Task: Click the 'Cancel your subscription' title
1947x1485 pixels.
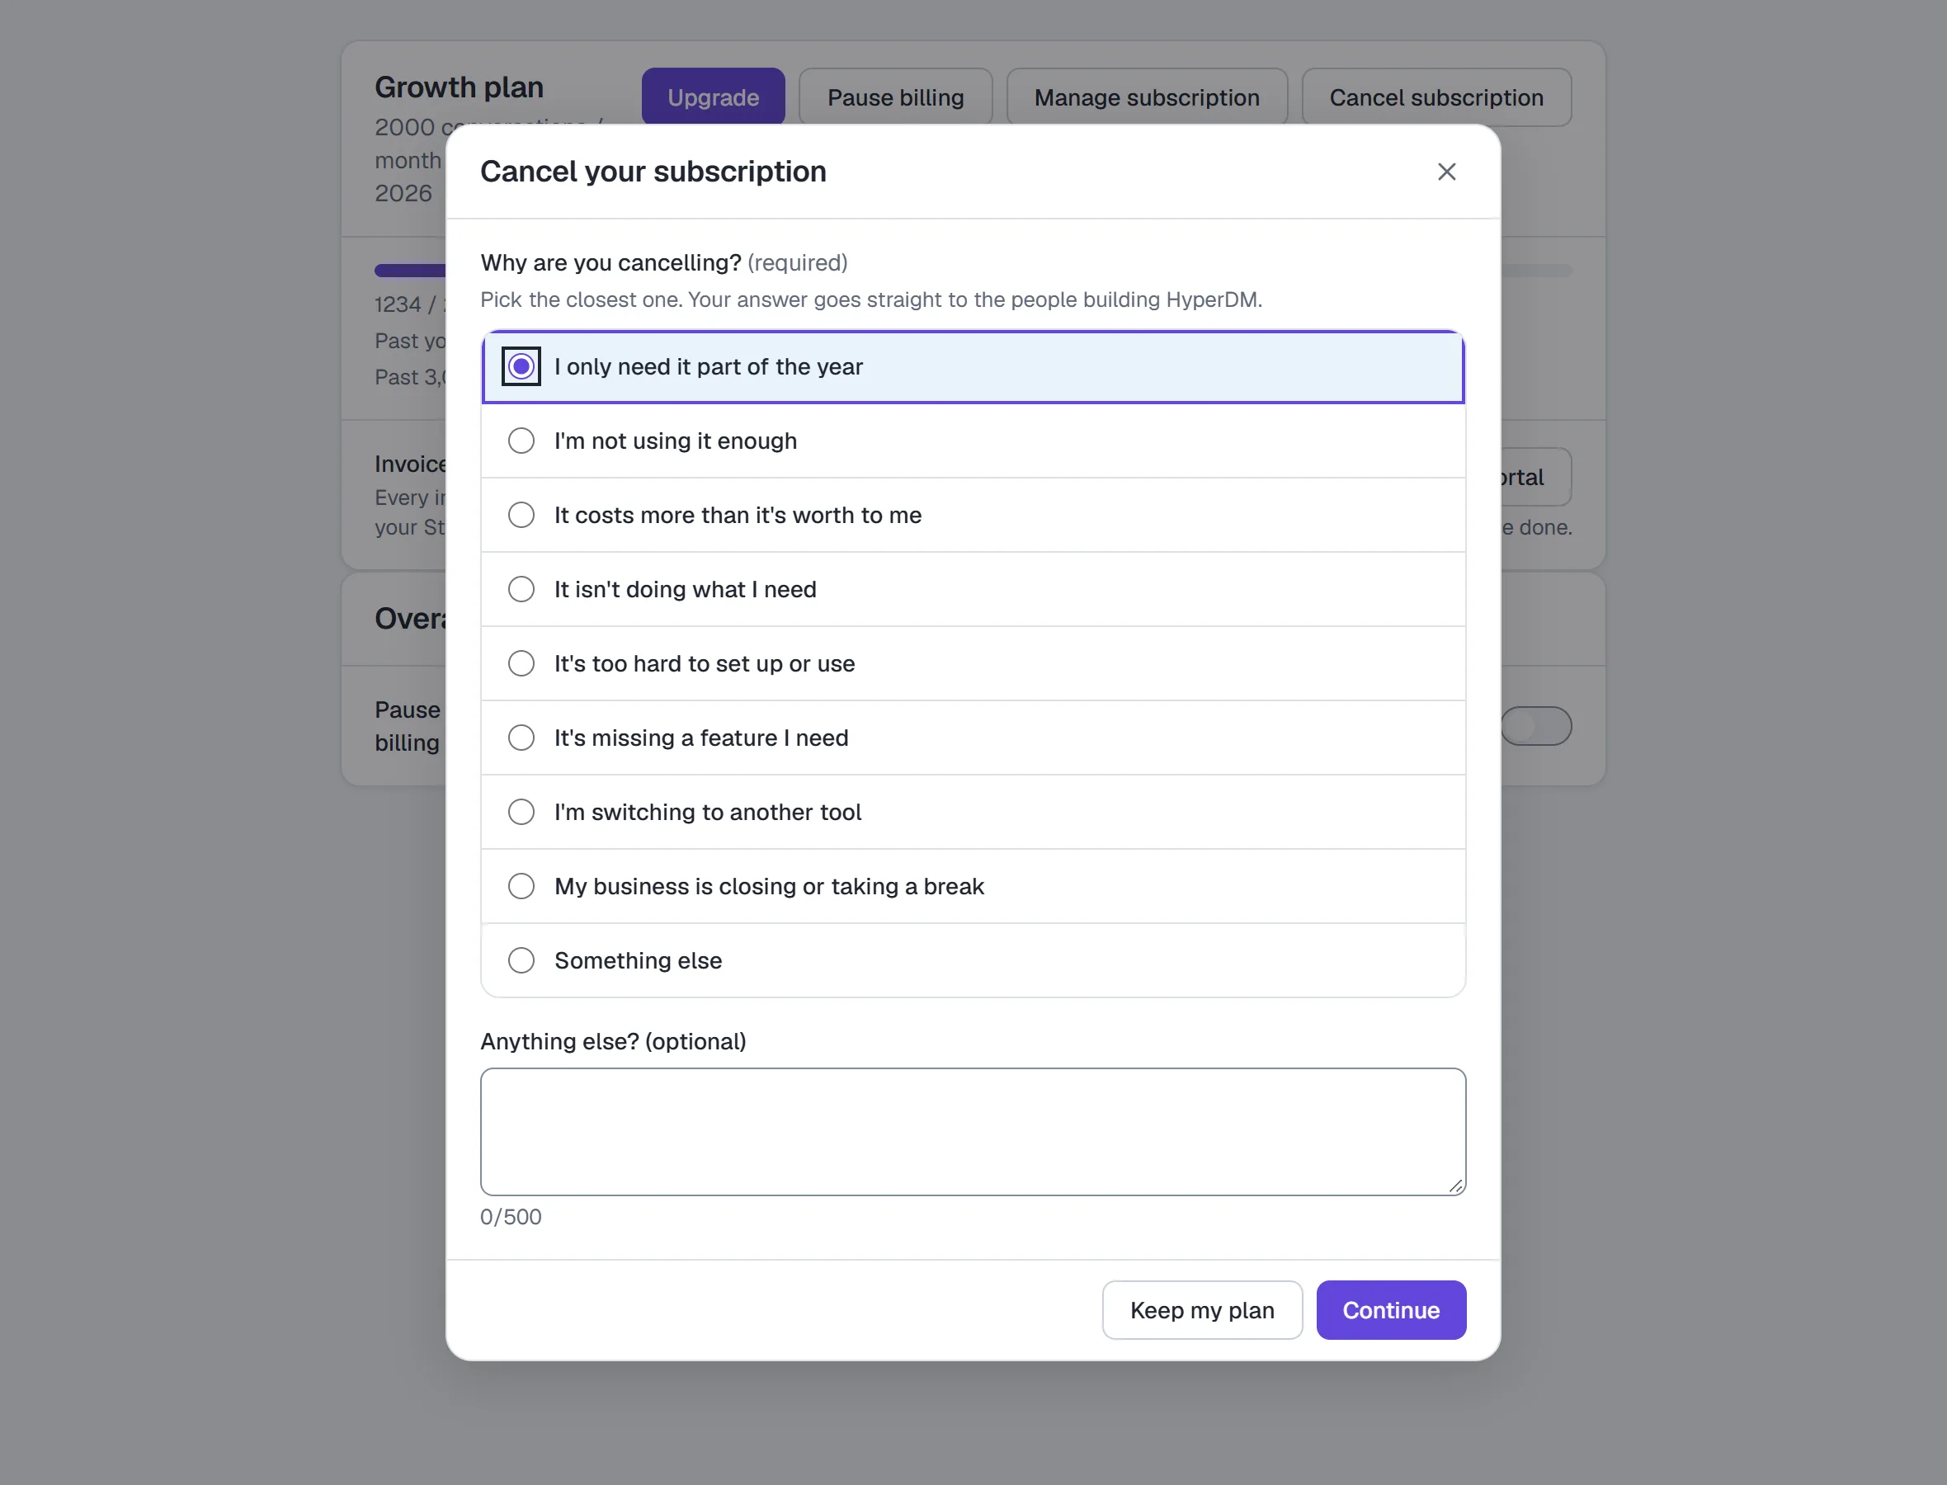Action: click(x=653, y=172)
